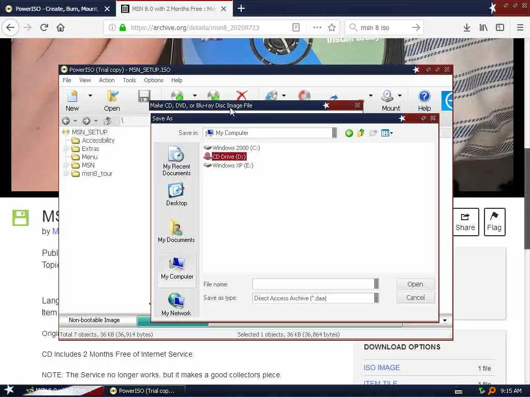This screenshot has height=397, width=530.
Task: Open the File menu in PowerISO
Action: 67,80
